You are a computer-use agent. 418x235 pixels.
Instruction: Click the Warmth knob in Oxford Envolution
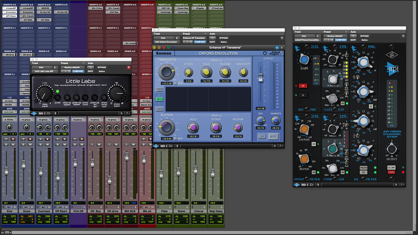276,121
